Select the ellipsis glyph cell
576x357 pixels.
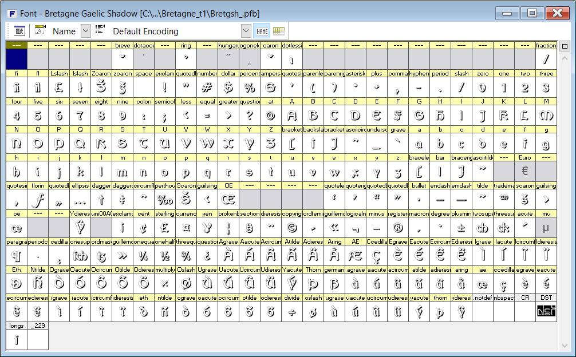click(80, 200)
